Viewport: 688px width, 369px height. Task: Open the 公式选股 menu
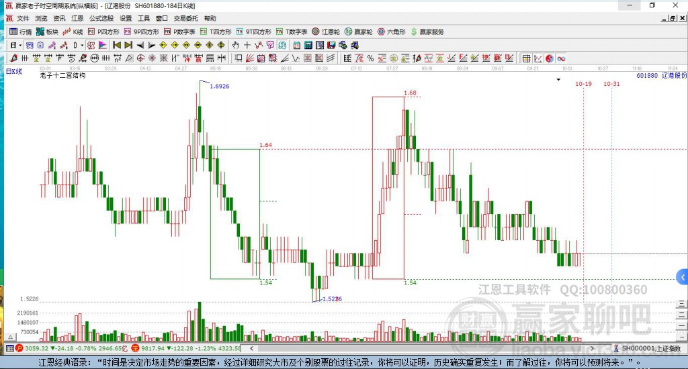pos(101,18)
